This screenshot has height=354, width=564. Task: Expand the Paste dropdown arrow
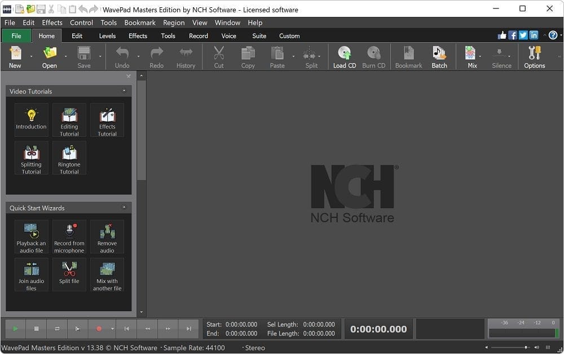293,56
